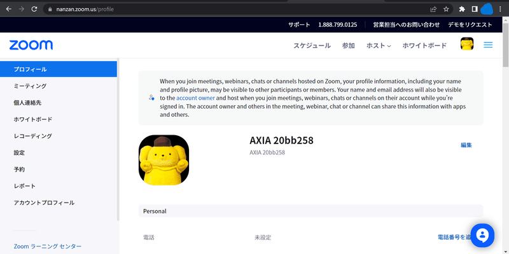Click 編集 to edit profile name
The image size is (509, 254).
pyautogui.click(x=466, y=145)
